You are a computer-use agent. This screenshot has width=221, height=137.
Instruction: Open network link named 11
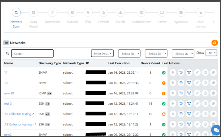tap(6, 73)
